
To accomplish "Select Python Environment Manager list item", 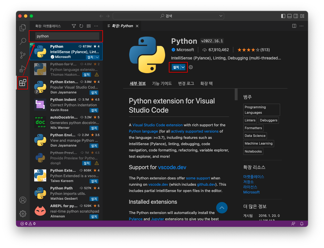I will (66, 140).
